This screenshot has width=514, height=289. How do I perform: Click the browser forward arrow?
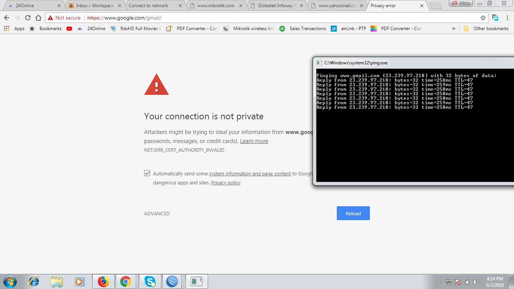pos(17,18)
